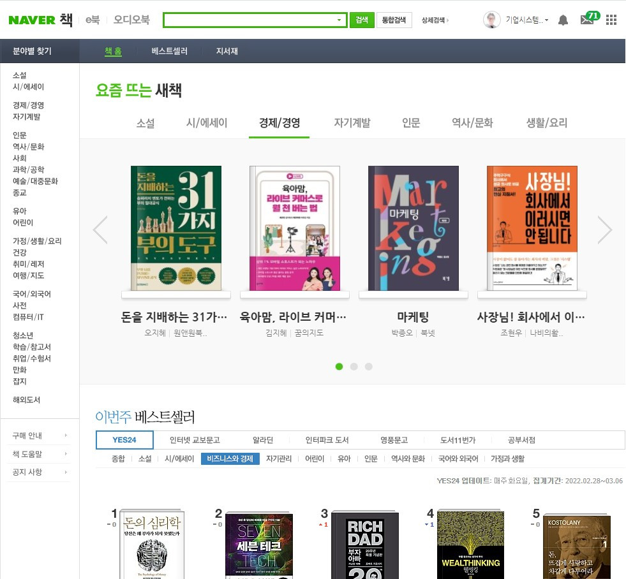This screenshot has width=626, height=579.
Task: Select the third carousel page dot
Action: coord(368,366)
